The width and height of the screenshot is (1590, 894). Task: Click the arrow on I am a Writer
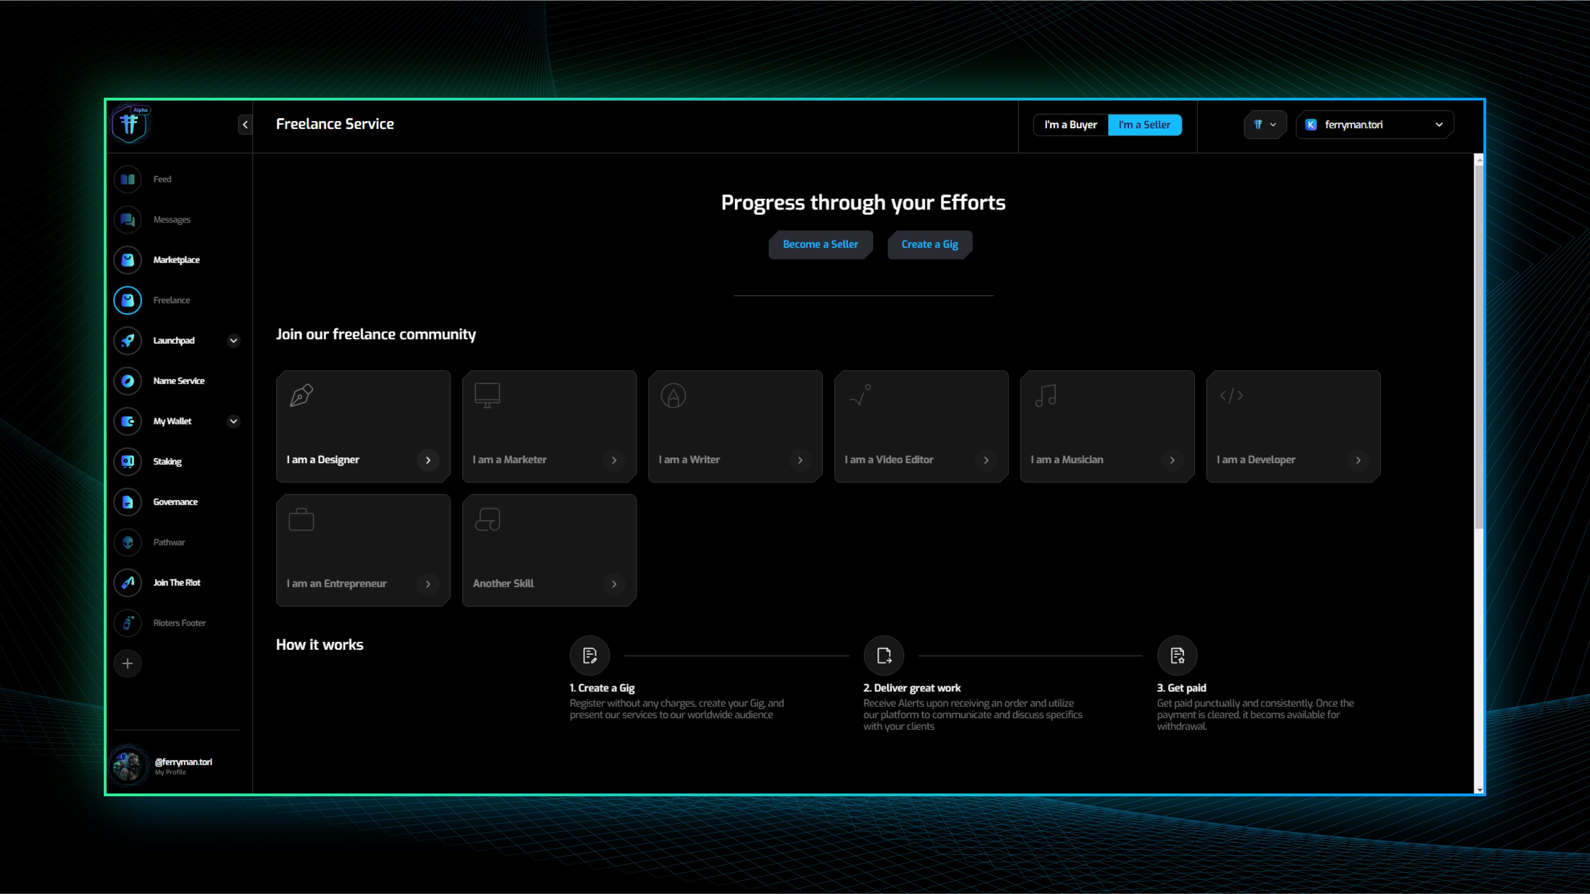[800, 460]
